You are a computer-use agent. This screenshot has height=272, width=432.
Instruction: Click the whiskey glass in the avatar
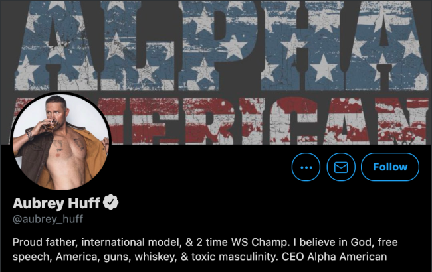tap(50, 126)
